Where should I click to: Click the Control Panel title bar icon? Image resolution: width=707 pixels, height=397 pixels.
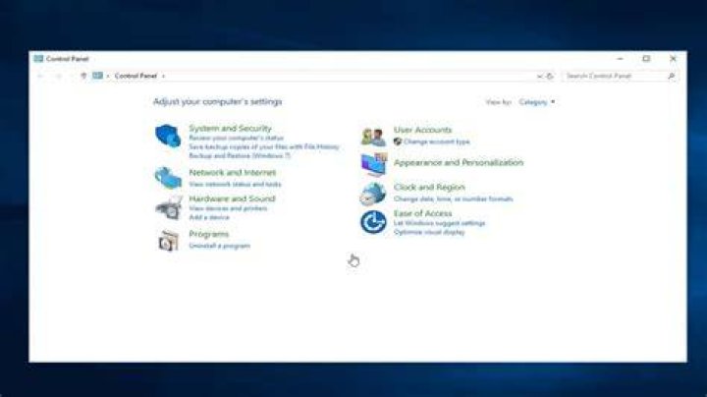coord(38,59)
